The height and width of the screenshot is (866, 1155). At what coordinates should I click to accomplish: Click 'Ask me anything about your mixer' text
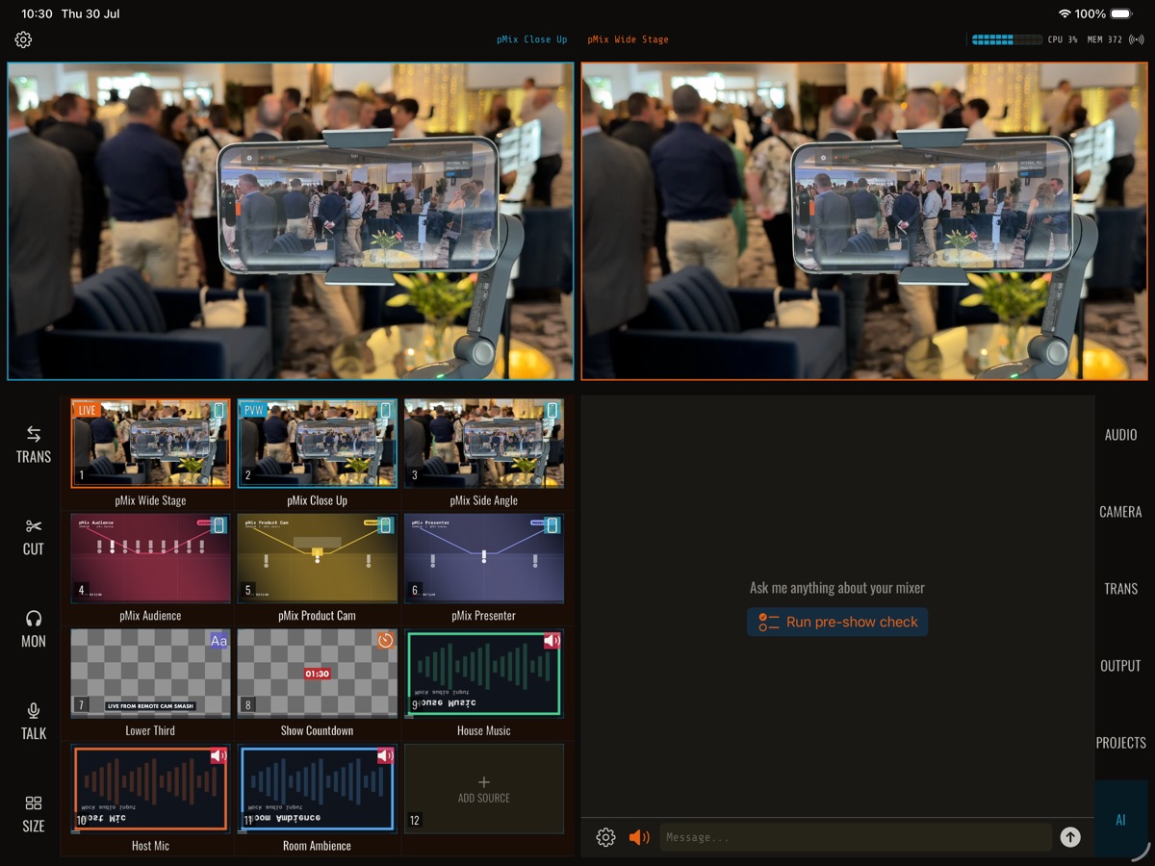tap(837, 588)
